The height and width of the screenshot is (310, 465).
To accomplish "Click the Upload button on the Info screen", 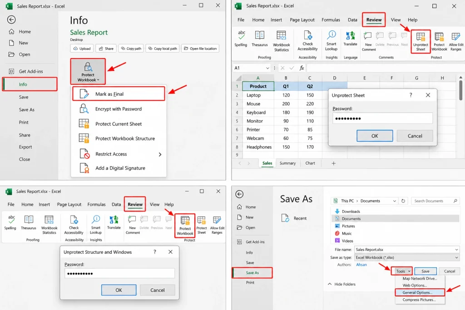I will 82,49.
